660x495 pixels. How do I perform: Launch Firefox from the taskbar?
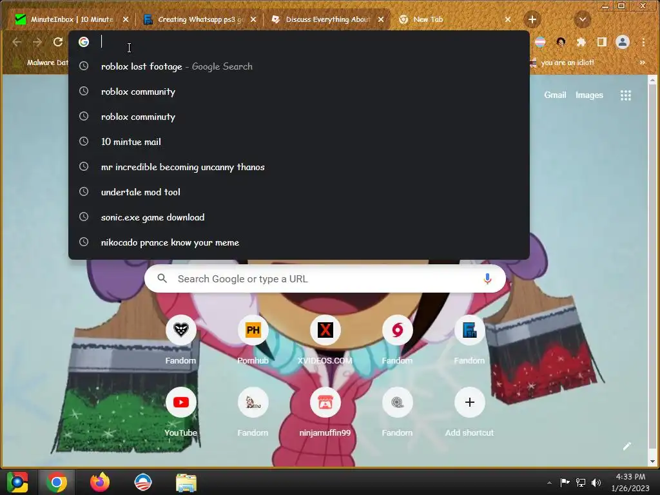[100, 482]
